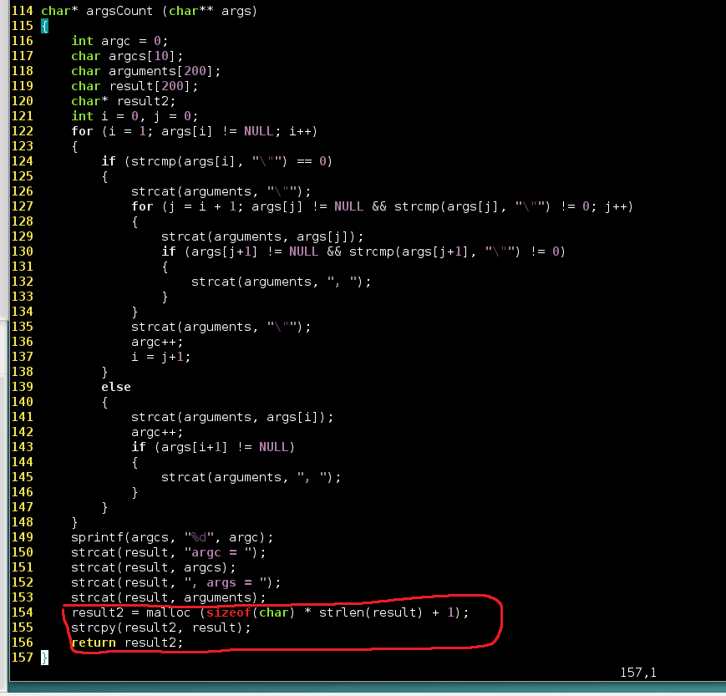Click 'char argcs[10];' declaration
The height and width of the screenshot is (696, 726).
pyautogui.click(x=127, y=56)
